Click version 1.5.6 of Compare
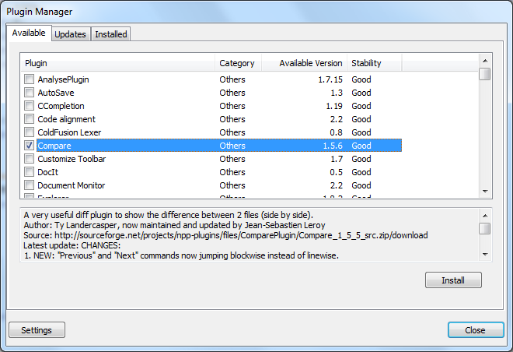This screenshot has height=352, width=513. (333, 146)
